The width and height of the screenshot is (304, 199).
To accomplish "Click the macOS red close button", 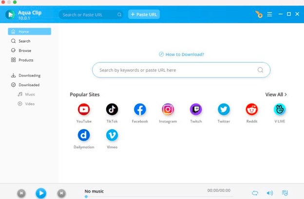I will tap(3, 2).
